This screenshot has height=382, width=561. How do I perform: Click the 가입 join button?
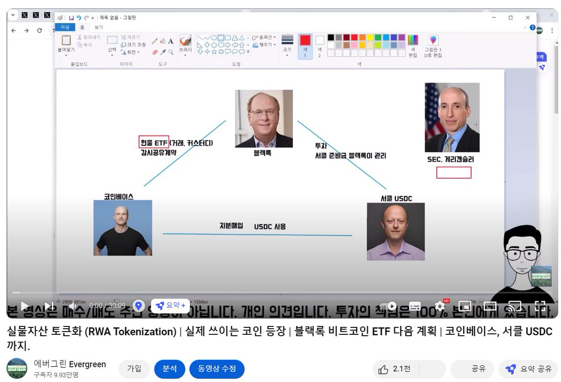[x=134, y=369]
